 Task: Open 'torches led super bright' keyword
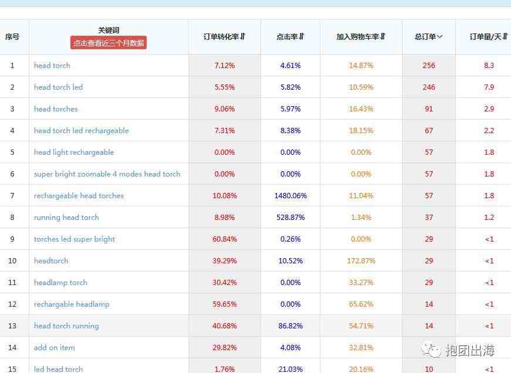[75, 239]
